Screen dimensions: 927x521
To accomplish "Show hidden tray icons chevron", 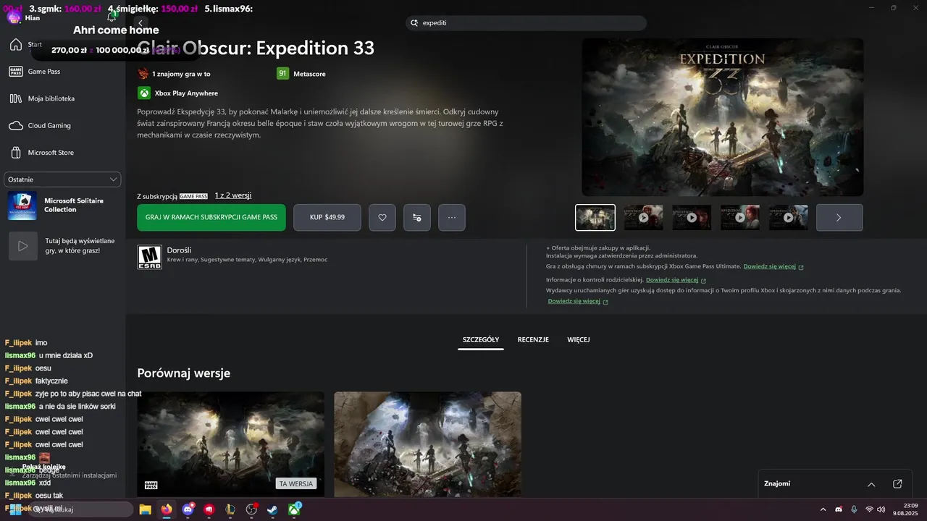I will tap(823, 509).
